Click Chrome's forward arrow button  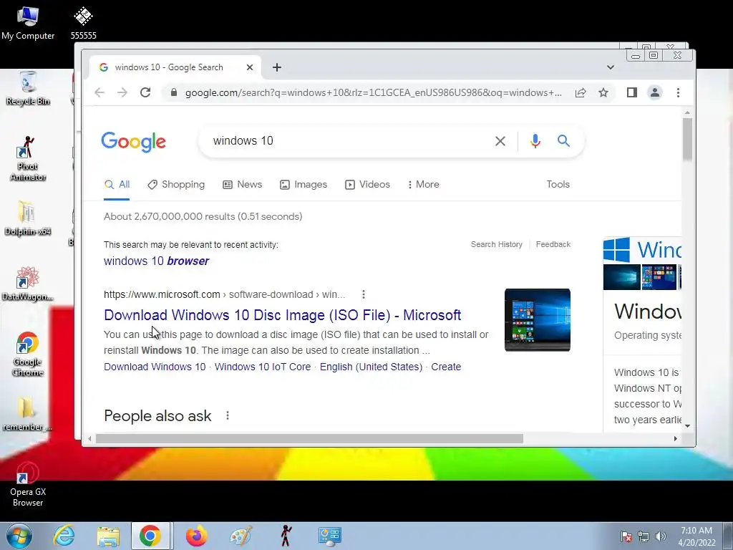click(122, 92)
